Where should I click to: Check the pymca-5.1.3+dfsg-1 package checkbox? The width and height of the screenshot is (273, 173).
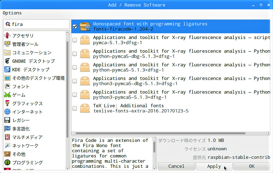(75, 40)
